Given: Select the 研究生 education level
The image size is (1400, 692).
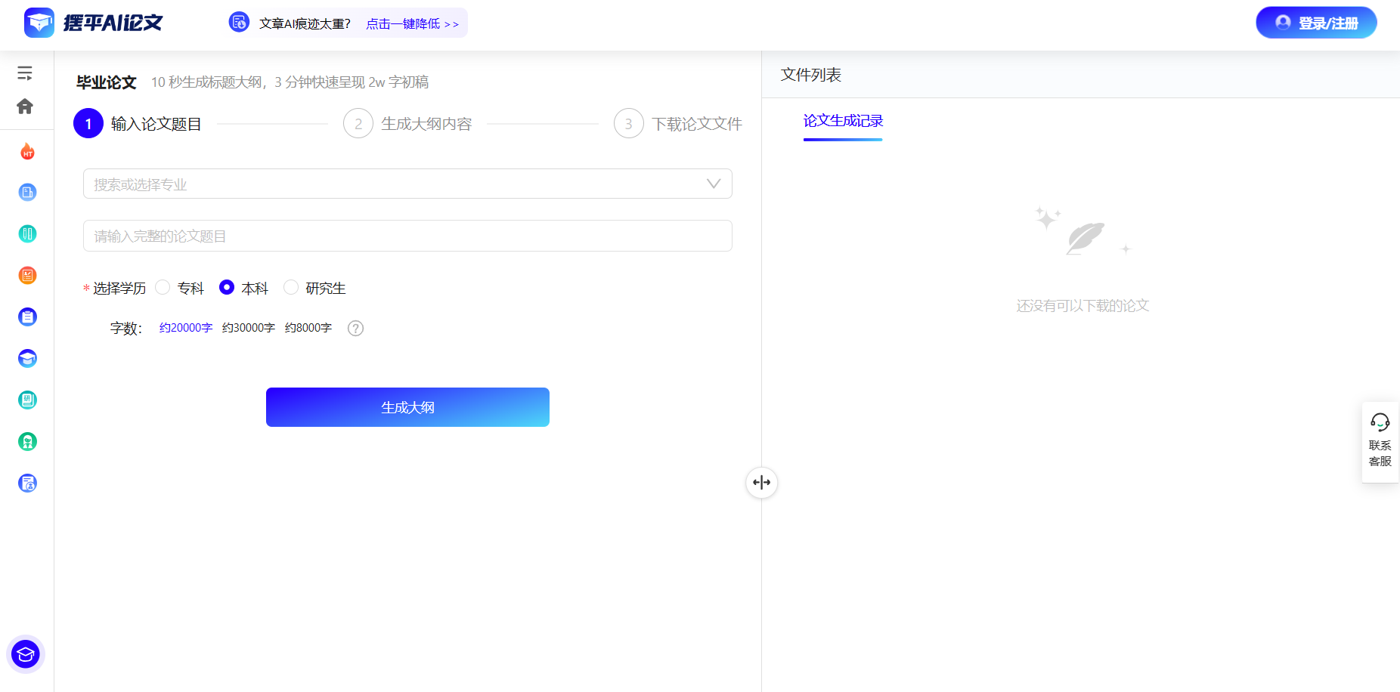Looking at the screenshot, I should 291,287.
